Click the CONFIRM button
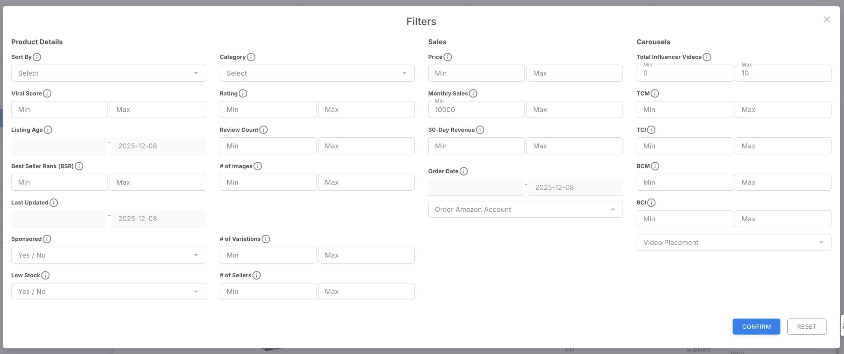Image resolution: width=844 pixels, height=354 pixels. 756,326
